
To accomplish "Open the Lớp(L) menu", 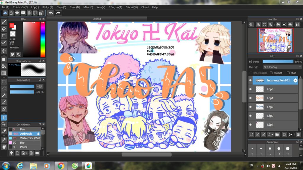I will [35, 7].
